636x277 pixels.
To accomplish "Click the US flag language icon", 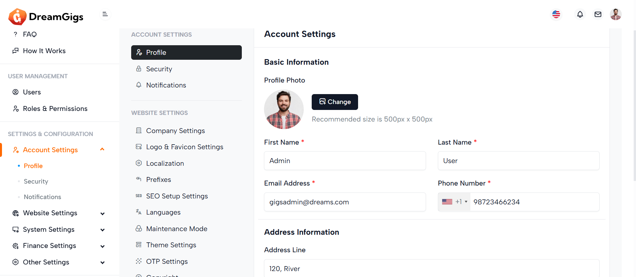I will pos(556,15).
